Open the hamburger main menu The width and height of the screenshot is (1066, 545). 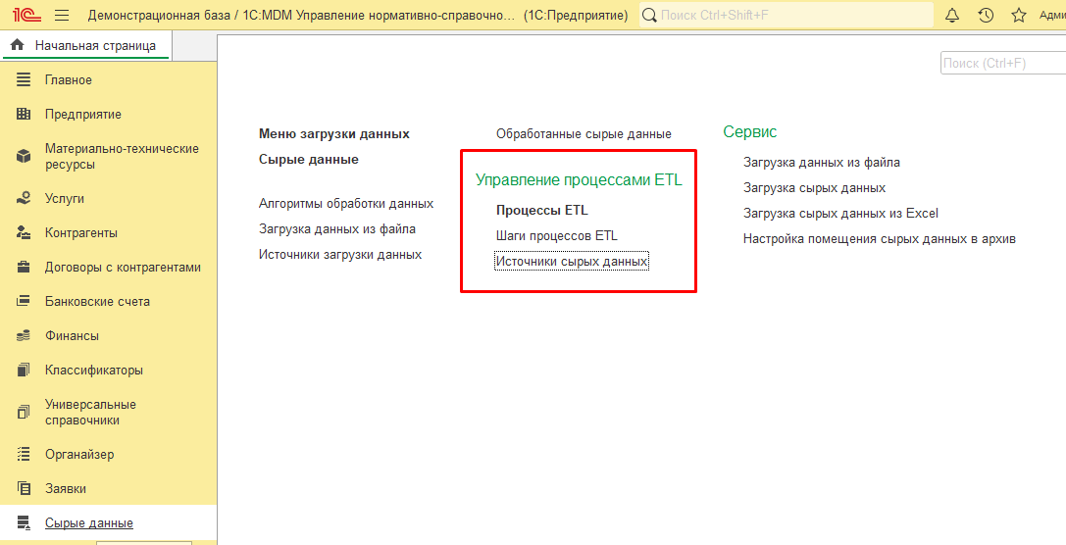pos(62,15)
